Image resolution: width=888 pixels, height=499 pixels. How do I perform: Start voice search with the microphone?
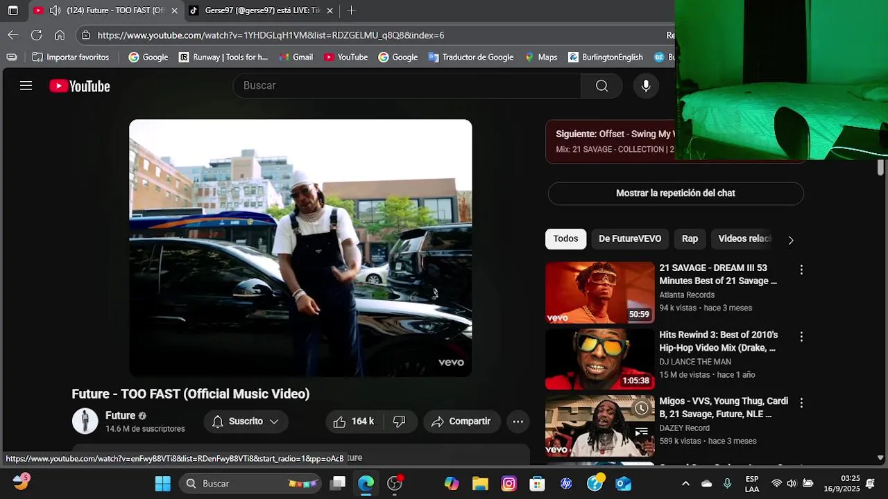(x=646, y=85)
